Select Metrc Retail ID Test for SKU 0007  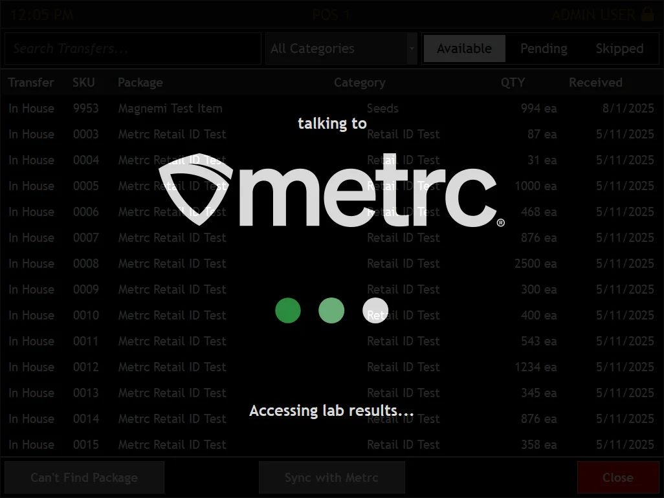coord(172,237)
